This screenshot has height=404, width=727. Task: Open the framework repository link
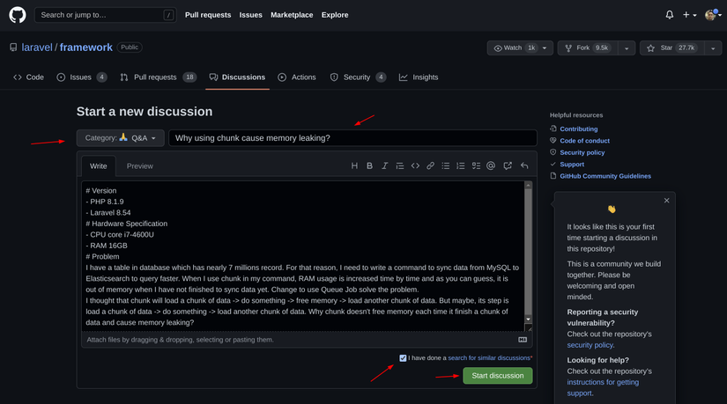coord(86,48)
